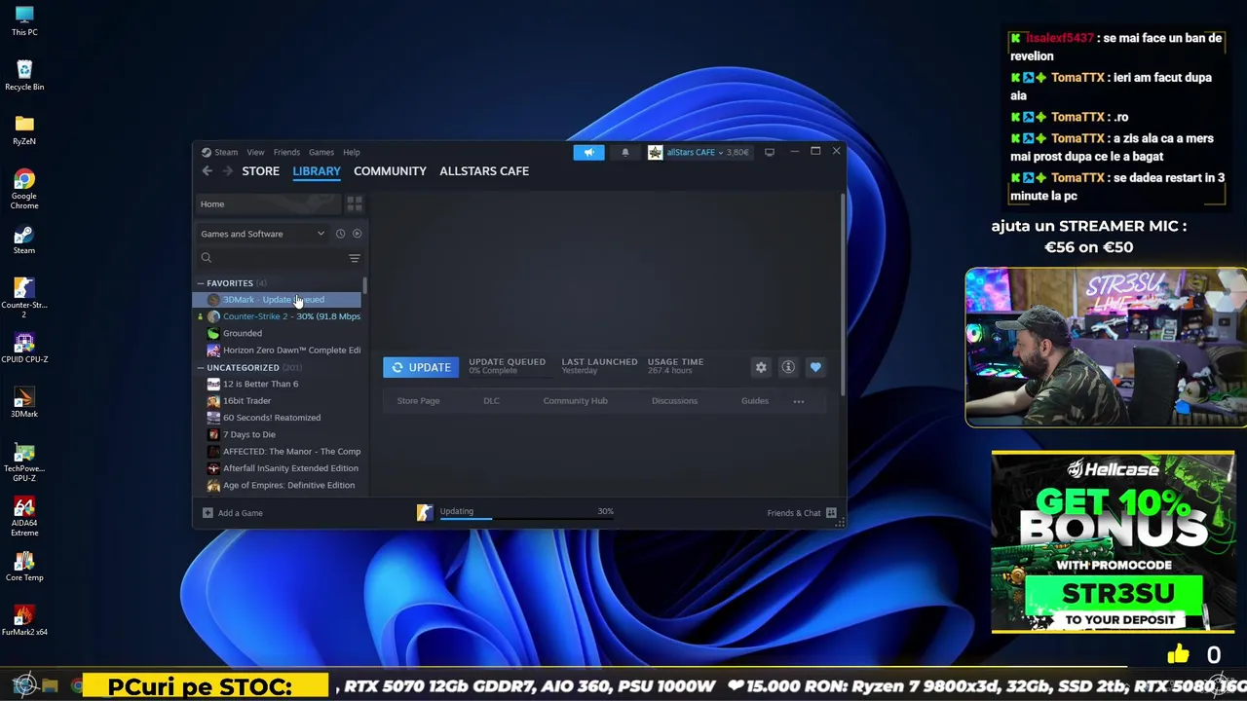The image size is (1247, 701).
Task: Open the game's Store Page link
Action: tap(418, 401)
